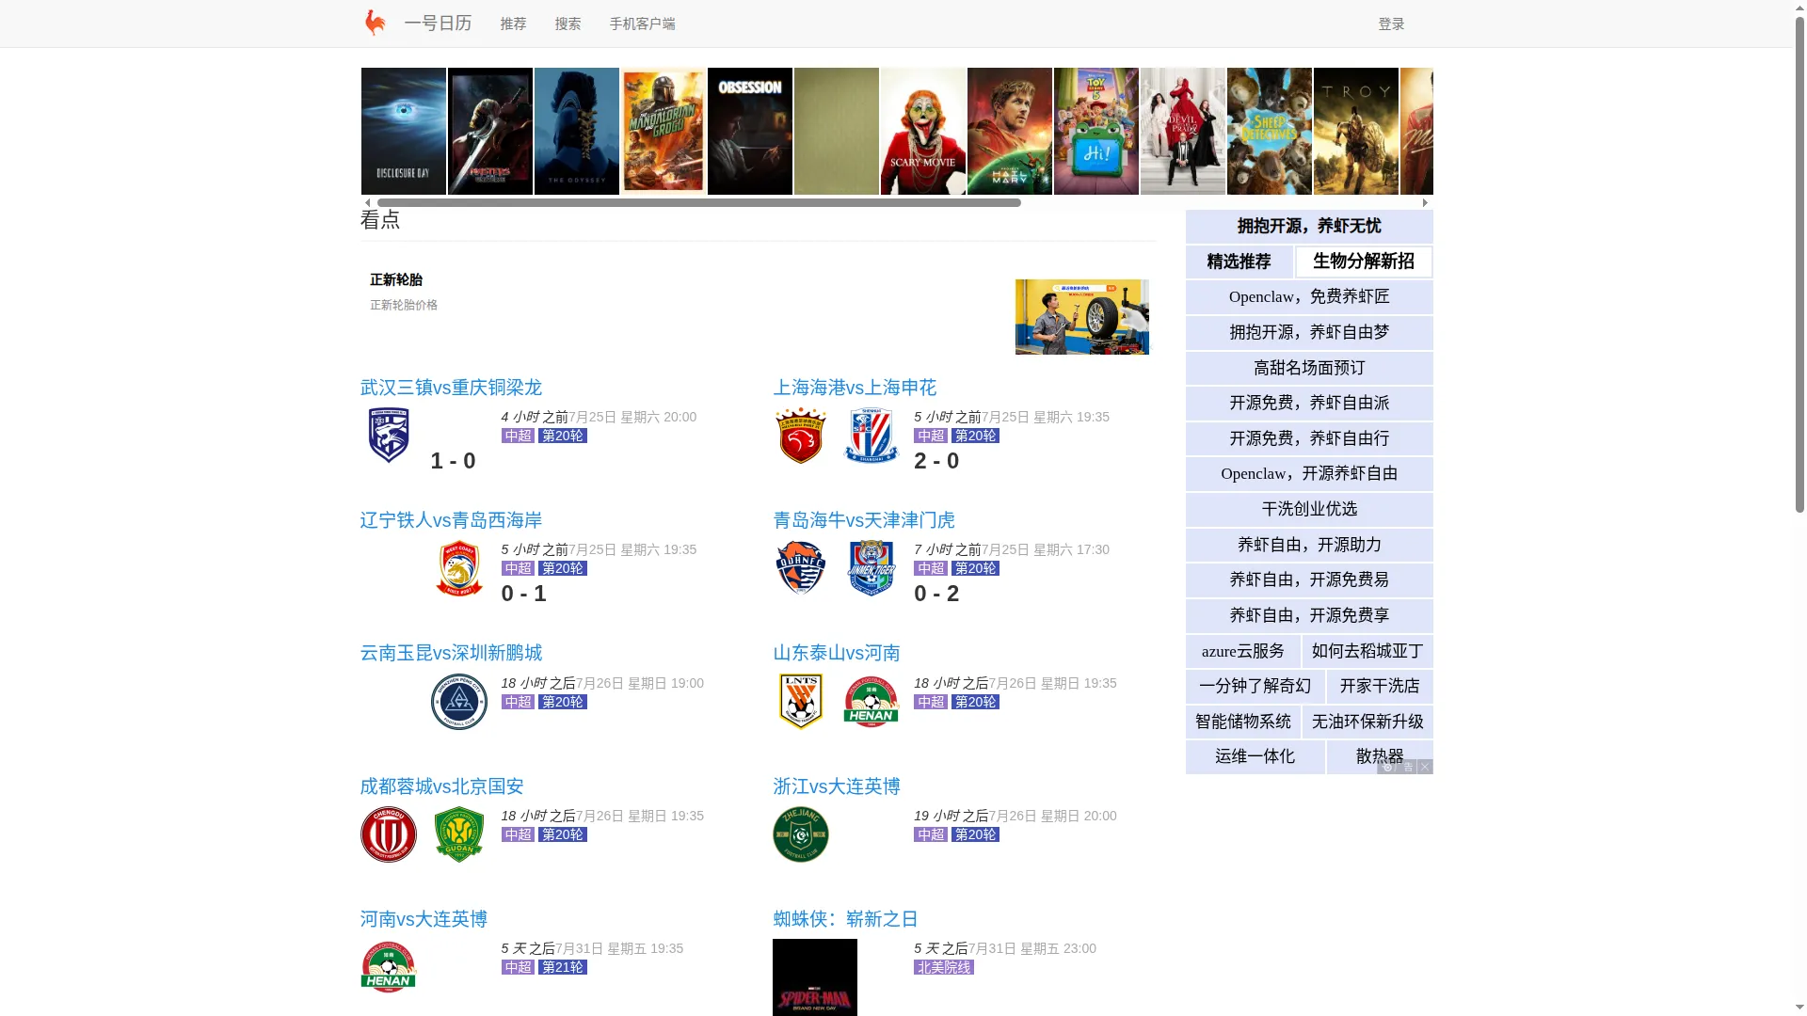
Task: Open match 武汉三镇vs重庆铜梁龙
Action: (x=451, y=388)
